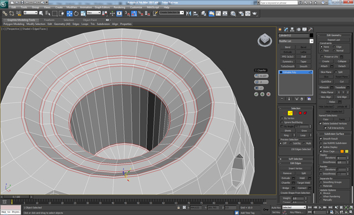This screenshot has height=215, width=354.
Task: Collapse the Edit Edges rollout
Action: coord(295,163)
